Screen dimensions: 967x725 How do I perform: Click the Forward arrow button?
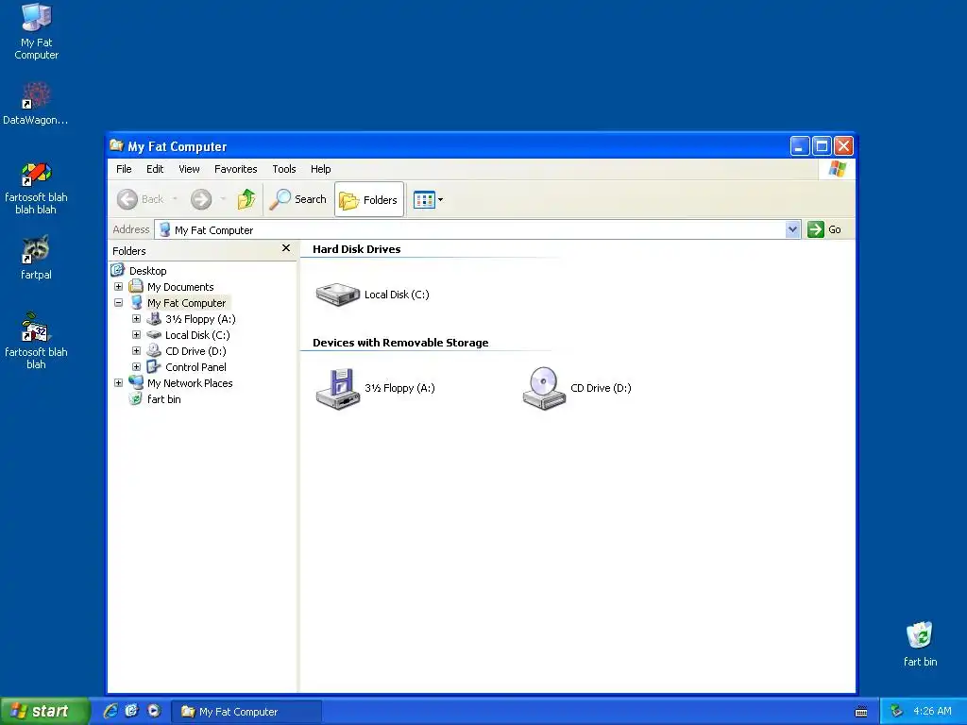pyautogui.click(x=201, y=199)
